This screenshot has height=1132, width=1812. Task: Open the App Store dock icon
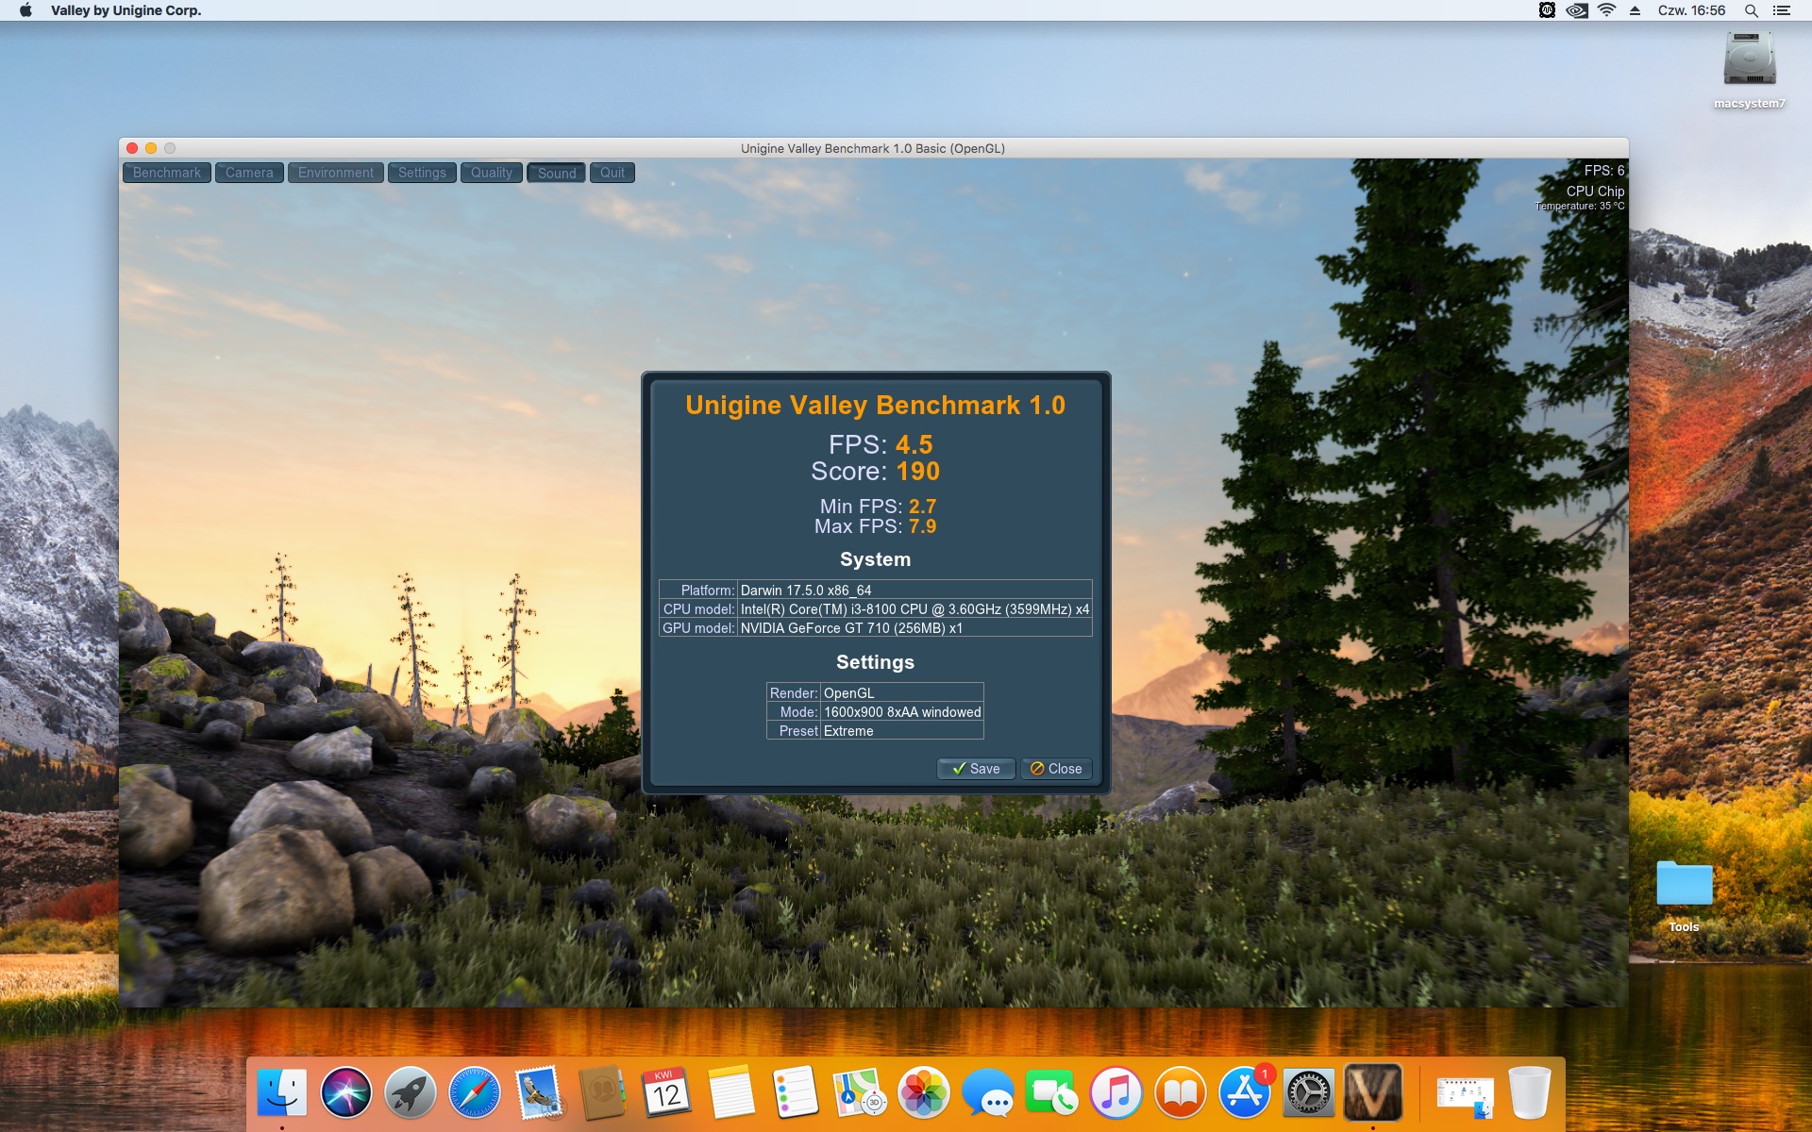click(1244, 1092)
